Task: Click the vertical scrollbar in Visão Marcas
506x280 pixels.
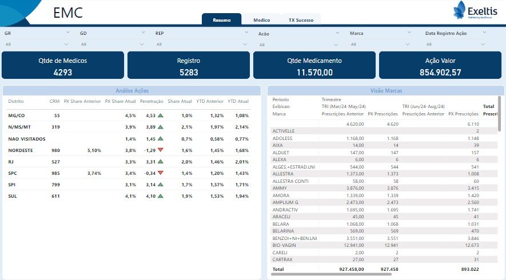Action: point(500,114)
